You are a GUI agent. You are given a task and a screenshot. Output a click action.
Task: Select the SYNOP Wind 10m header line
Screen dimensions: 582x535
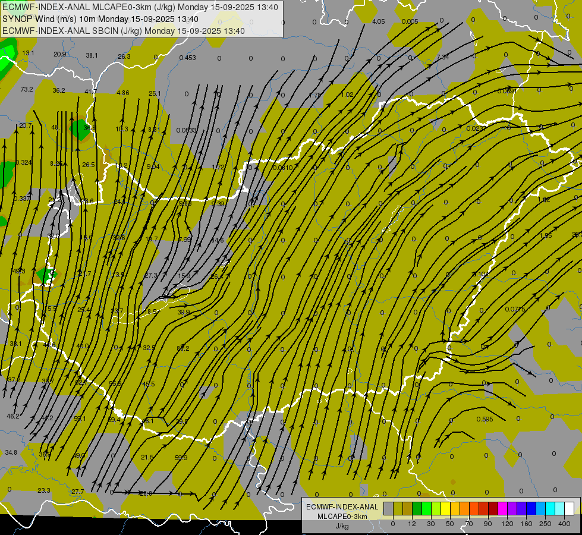pos(100,19)
